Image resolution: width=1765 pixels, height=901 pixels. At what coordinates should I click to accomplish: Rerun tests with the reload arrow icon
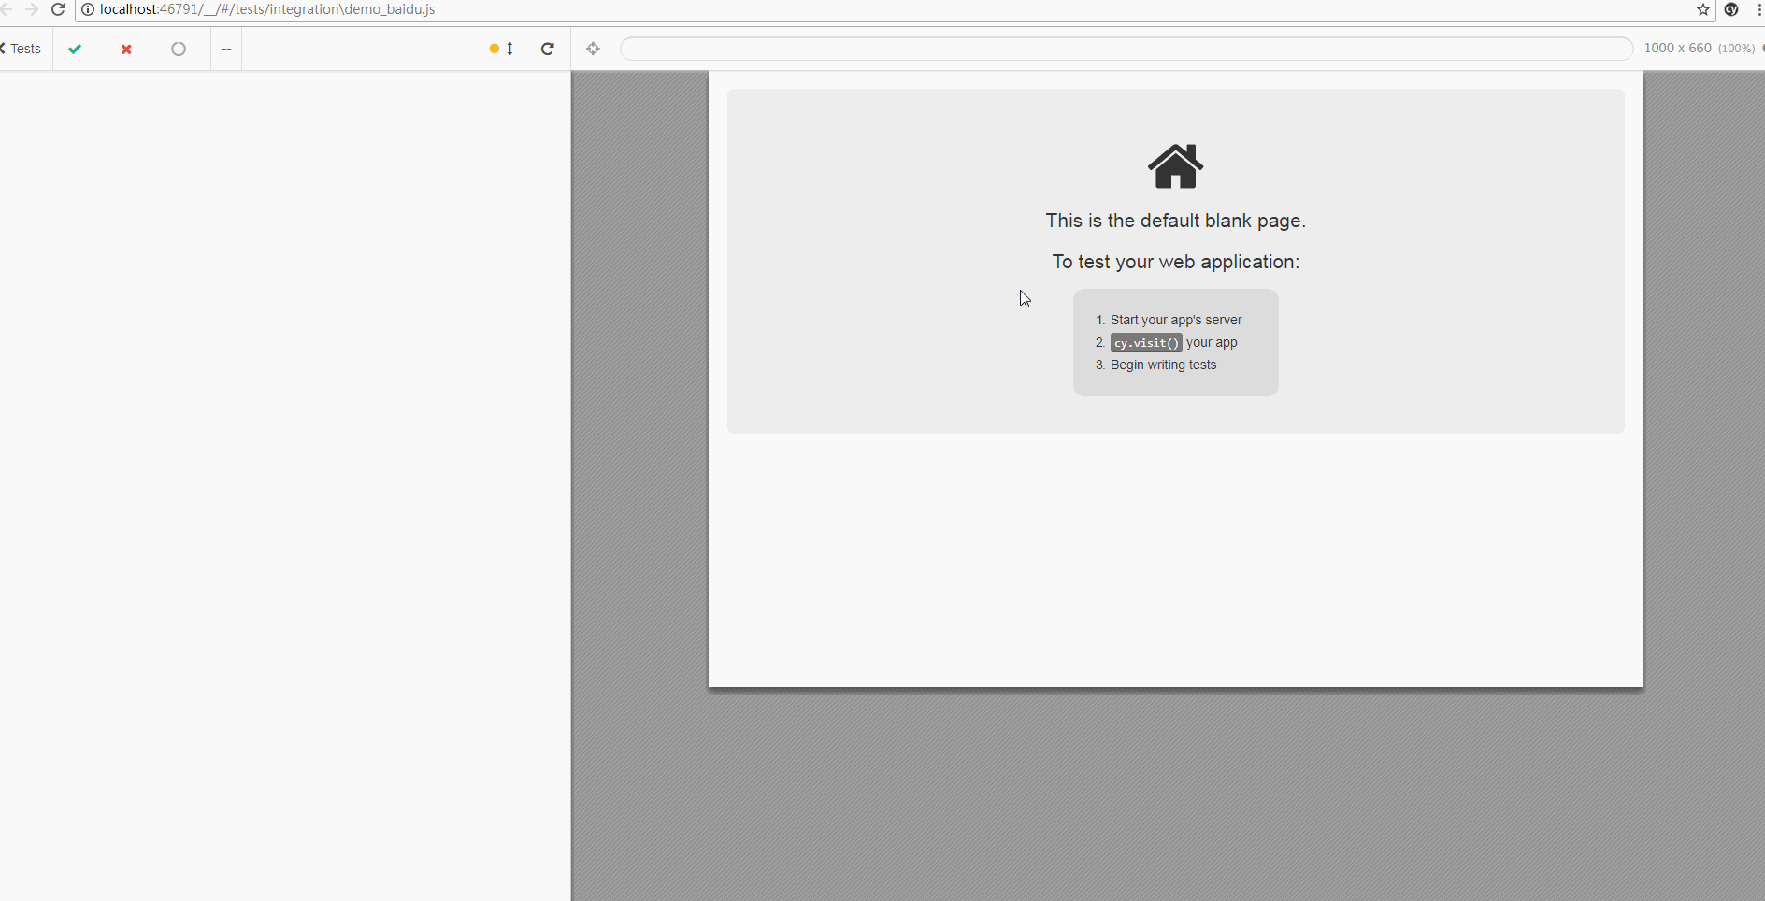[x=548, y=49]
